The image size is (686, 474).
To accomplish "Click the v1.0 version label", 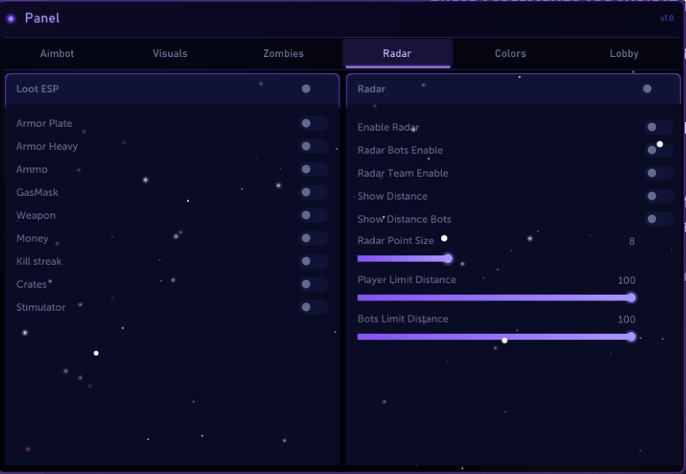I will [x=667, y=18].
